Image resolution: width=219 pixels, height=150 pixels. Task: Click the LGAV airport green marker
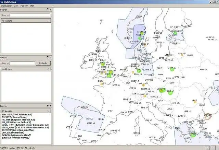pos(193,135)
